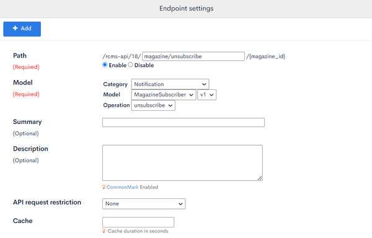
Task: Click inside the Description text area
Action: [182, 163]
